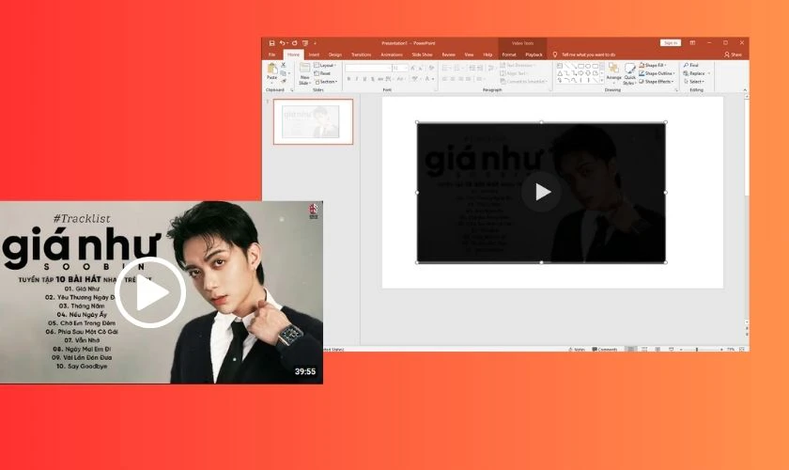Reset the slide layout
This screenshot has height=470, width=789.
click(x=322, y=73)
